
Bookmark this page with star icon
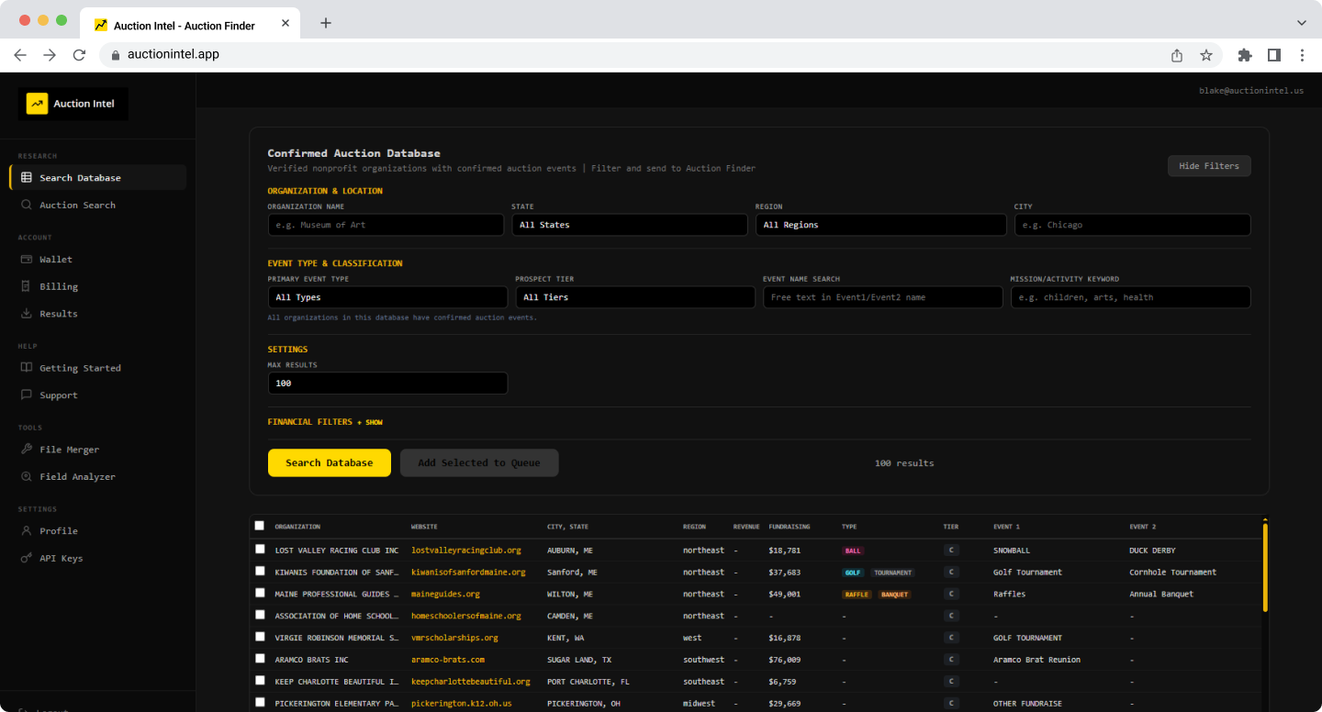click(1206, 55)
